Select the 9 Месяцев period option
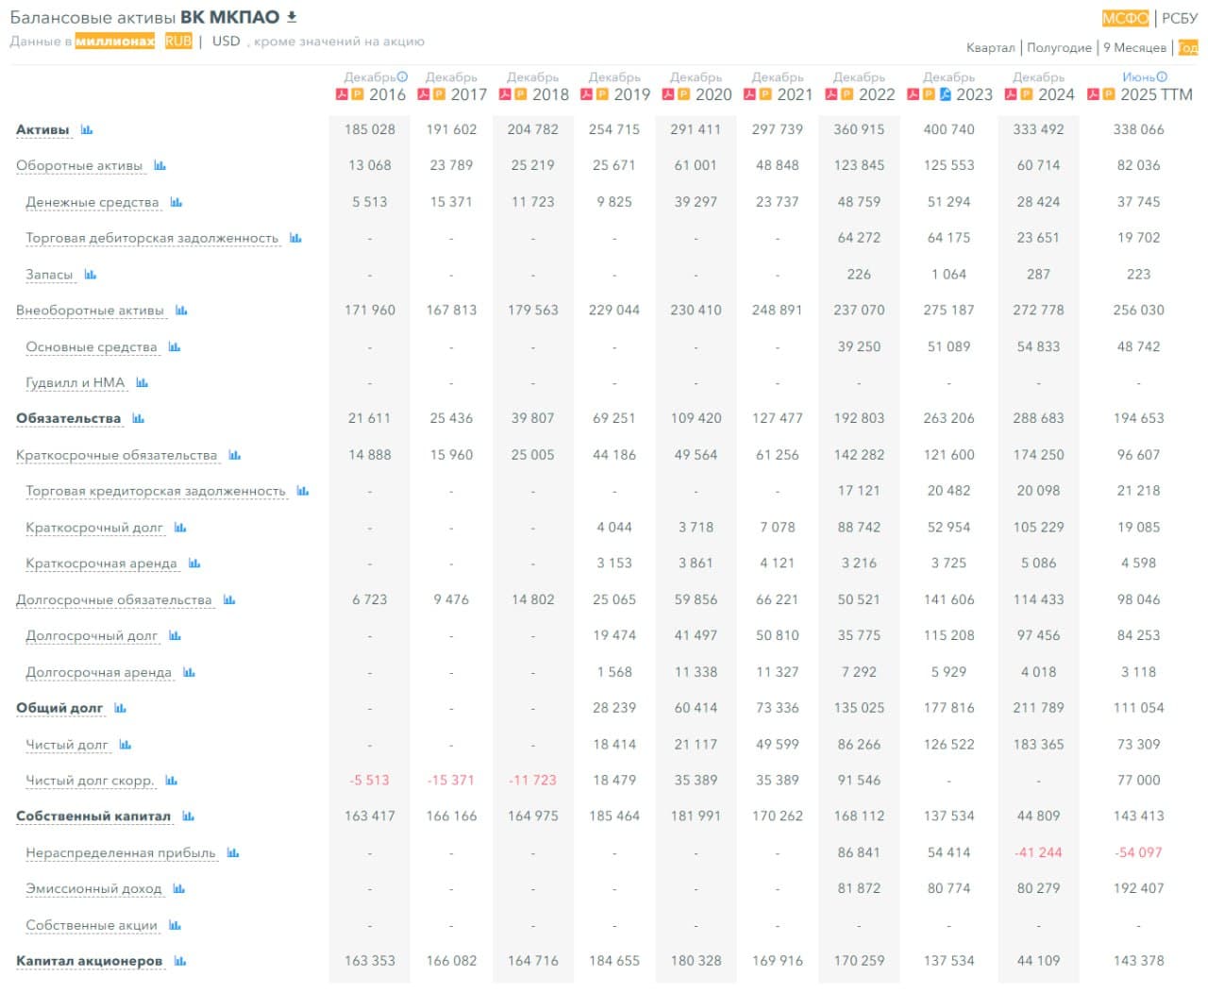This screenshot has width=1208, height=993. click(1134, 47)
